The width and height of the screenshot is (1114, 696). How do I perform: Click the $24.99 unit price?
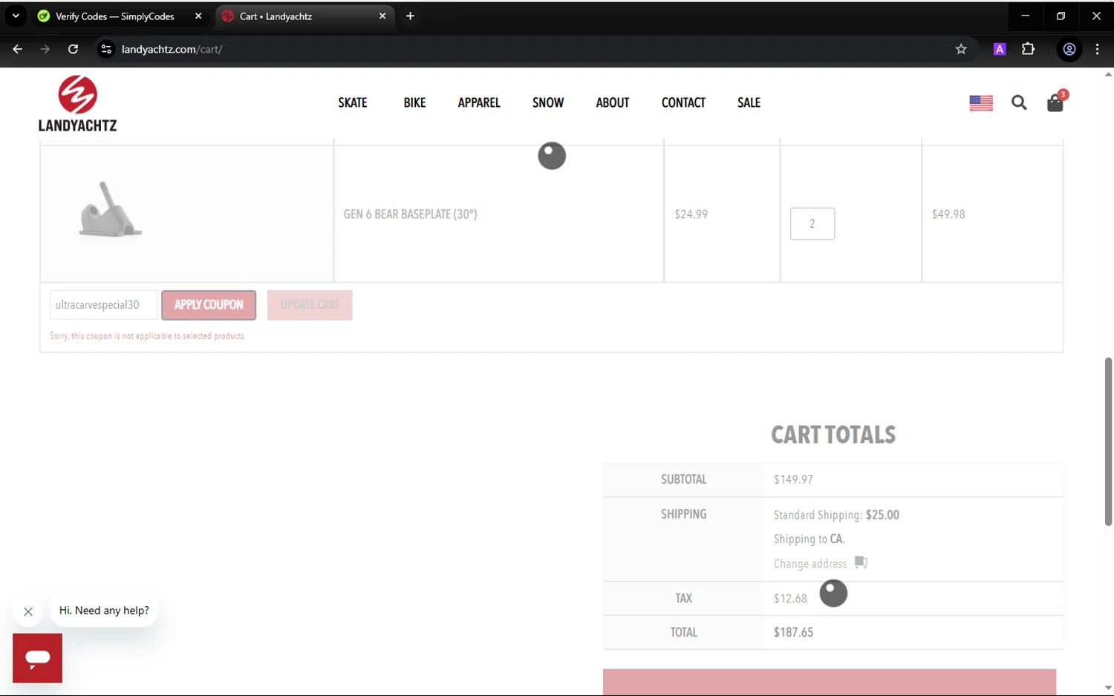click(691, 214)
